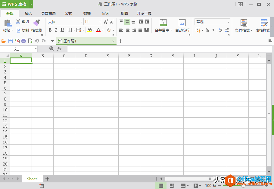The height and width of the screenshot is (189, 274).
Task: Switch to the 插入 tab
Action: point(29,13)
